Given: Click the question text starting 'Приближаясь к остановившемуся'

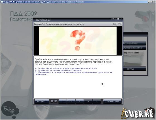Looking at the screenshot, I should tap(74, 62).
